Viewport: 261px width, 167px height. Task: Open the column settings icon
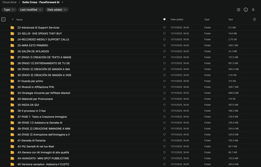coord(254,19)
